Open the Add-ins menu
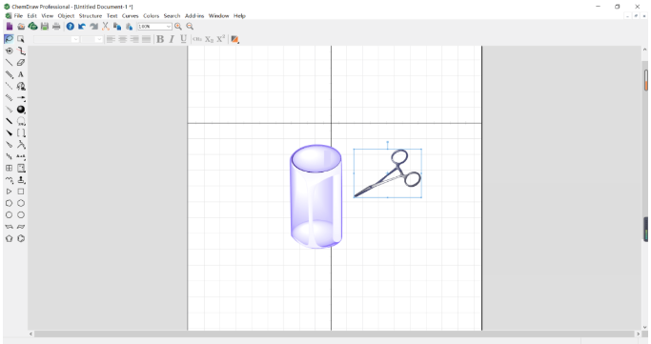651x344 pixels. tap(194, 16)
